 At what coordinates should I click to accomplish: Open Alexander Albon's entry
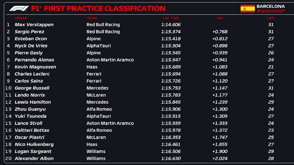(x=34, y=159)
